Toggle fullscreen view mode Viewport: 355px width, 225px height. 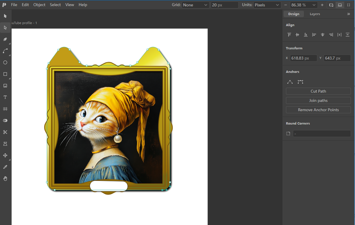coord(349,5)
